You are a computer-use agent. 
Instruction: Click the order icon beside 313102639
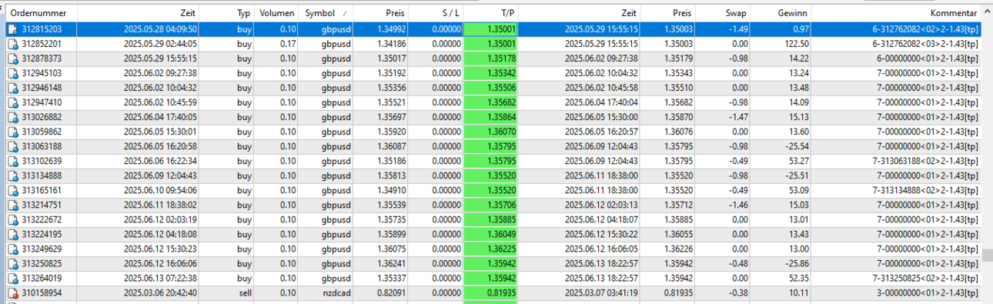pos(12,161)
